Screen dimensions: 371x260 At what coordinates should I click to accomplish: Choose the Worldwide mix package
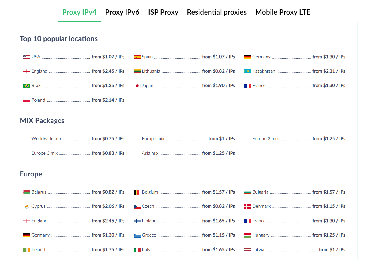47,139
